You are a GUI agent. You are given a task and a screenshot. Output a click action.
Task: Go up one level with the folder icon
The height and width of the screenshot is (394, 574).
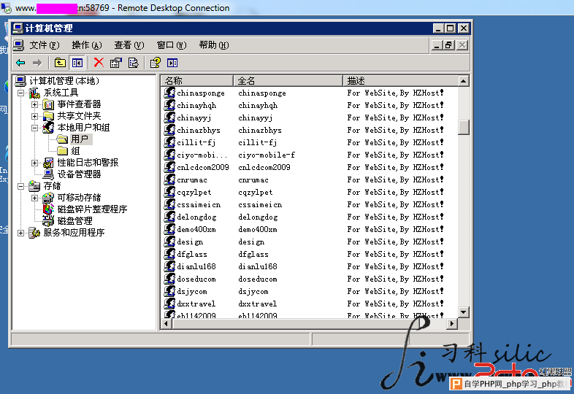60,63
